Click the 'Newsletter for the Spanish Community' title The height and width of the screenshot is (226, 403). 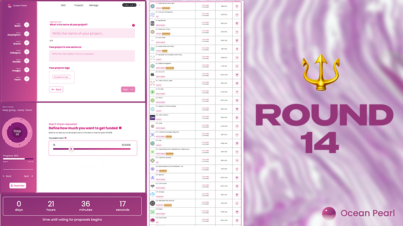[169, 55]
